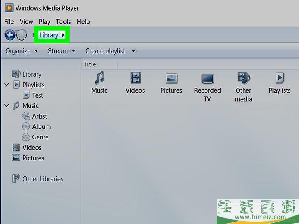Collapse the Playlists tree node
This screenshot has width=299, height=224.
pos(7,85)
